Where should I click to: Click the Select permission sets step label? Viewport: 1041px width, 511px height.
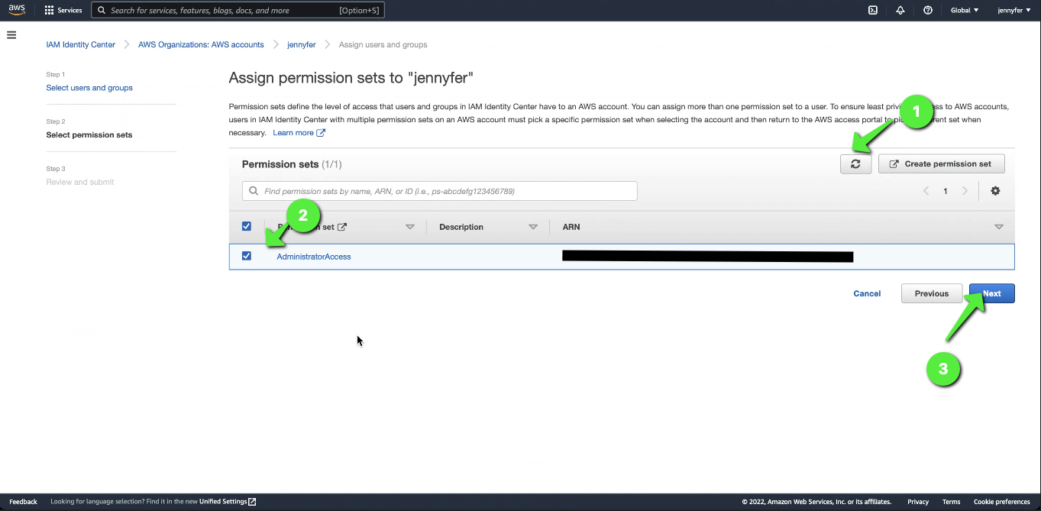[89, 135]
